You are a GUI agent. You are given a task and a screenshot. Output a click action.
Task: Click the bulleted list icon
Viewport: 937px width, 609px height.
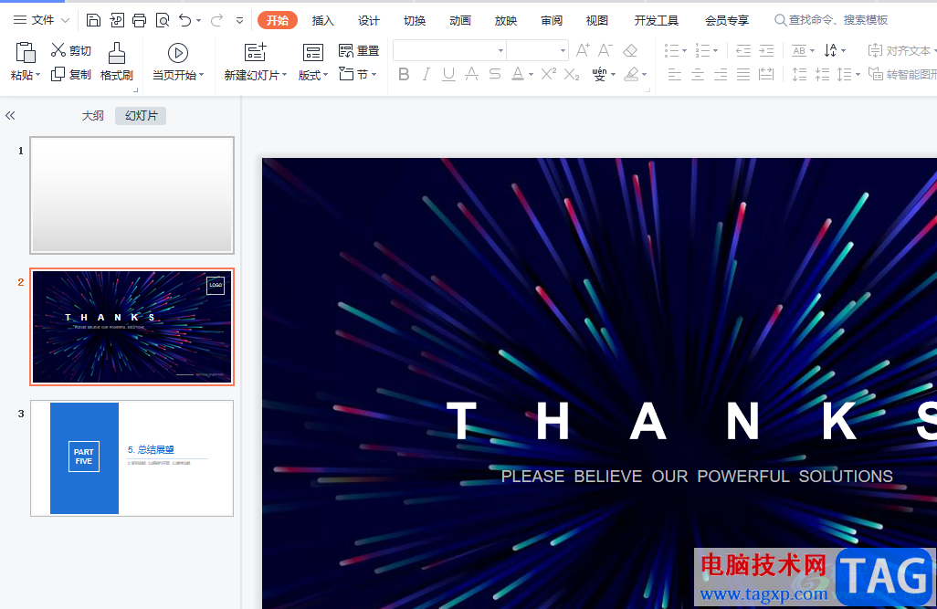point(671,51)
